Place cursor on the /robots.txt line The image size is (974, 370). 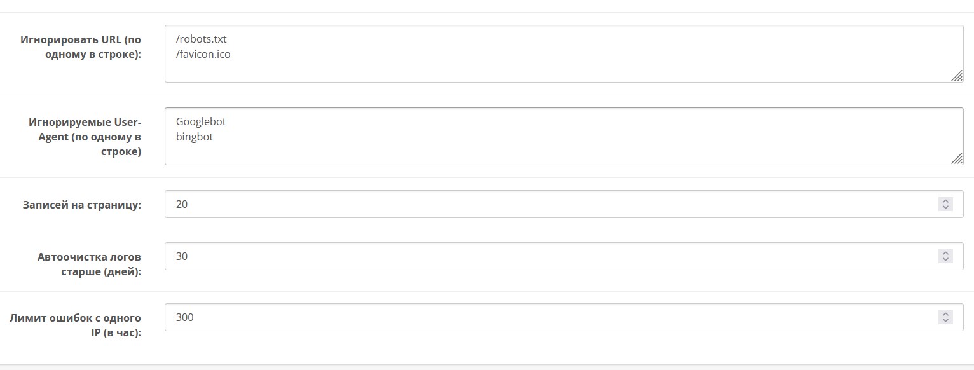click(201, 39)
